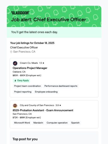Select the Computer operation skill tag
This screenshot has height=144, width=108.
57,123
